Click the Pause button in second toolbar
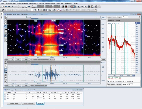Screen dimensions: 142x109 (38, 10)
